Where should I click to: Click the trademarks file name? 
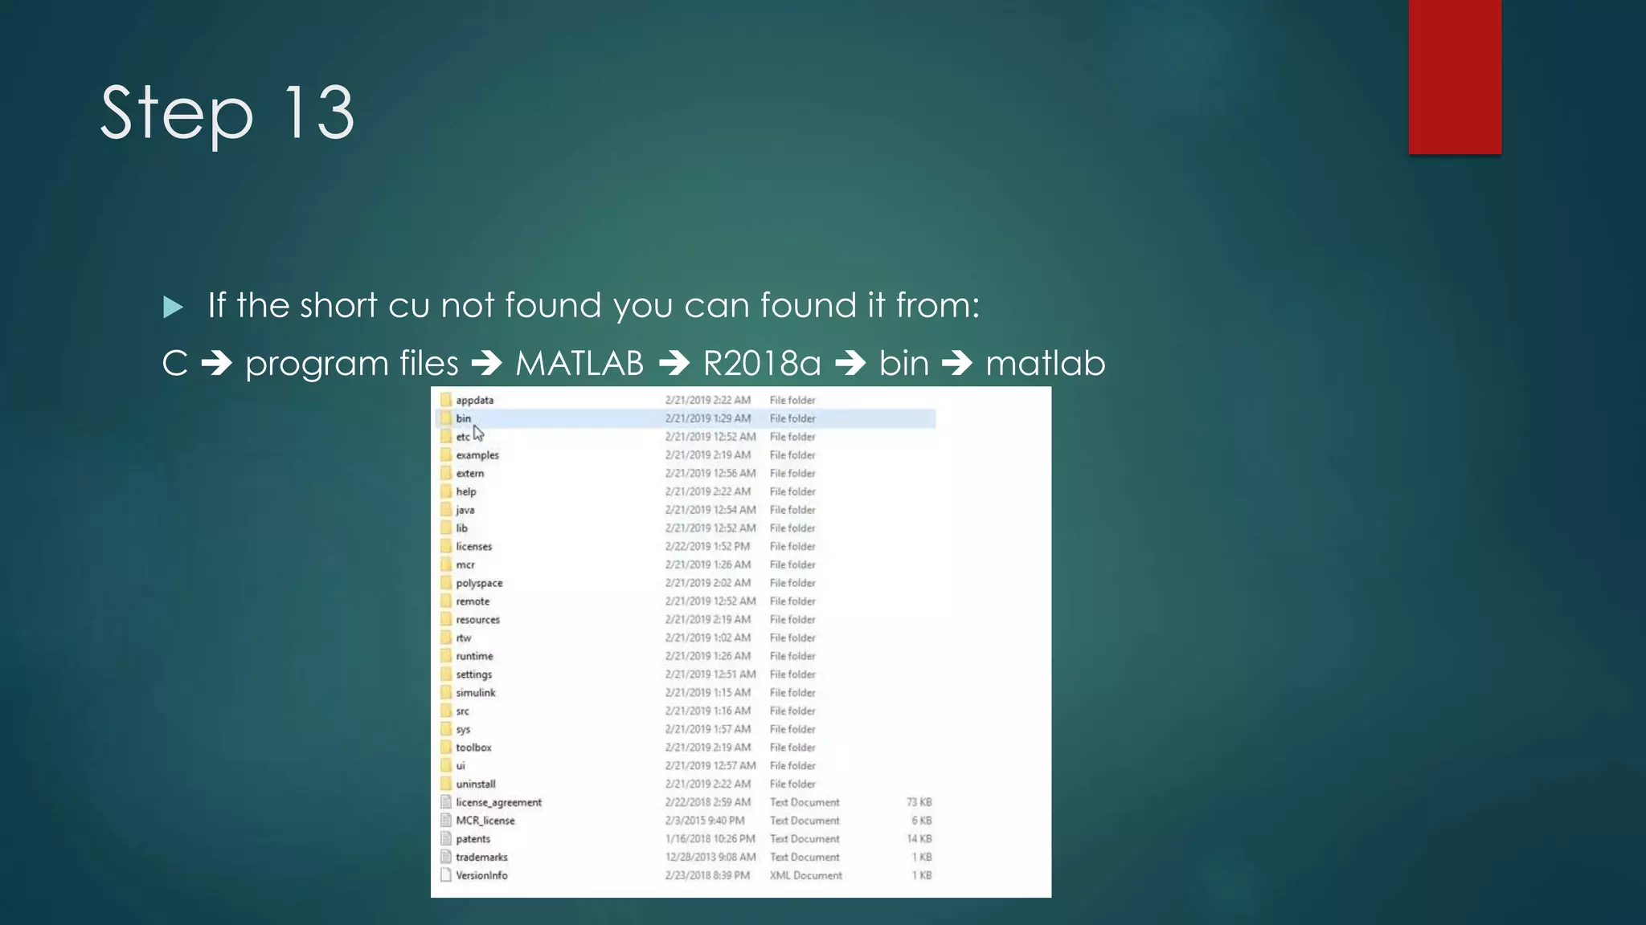481,858
